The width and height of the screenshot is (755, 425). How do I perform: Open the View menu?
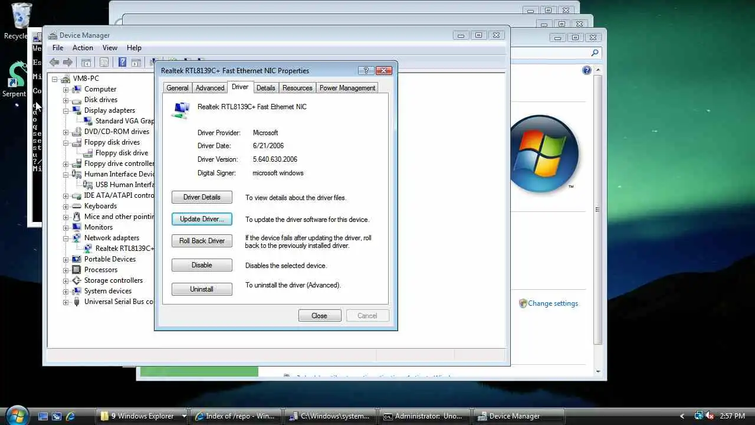pos(110,48)
